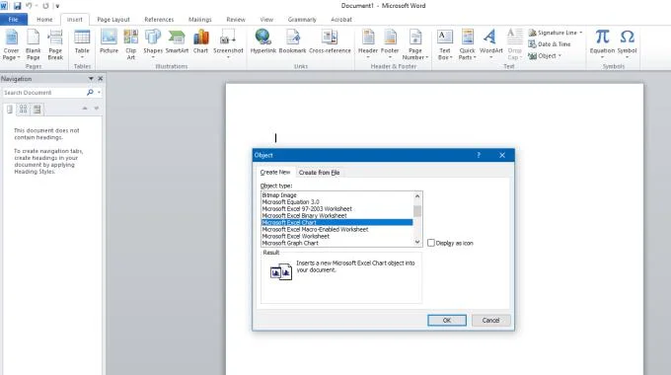Insert a Text Box

pyautogui.click(x=445, y=44)
